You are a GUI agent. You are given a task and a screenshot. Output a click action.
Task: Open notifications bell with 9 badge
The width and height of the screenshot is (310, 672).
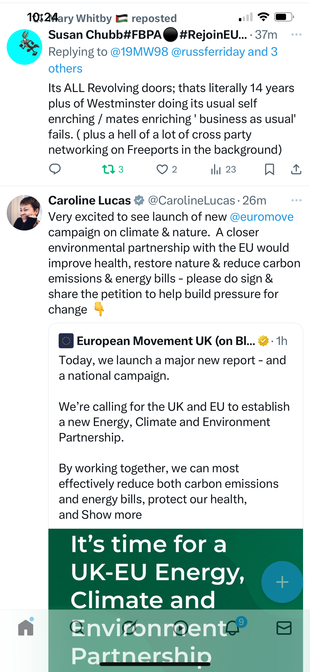pos(232,627)
